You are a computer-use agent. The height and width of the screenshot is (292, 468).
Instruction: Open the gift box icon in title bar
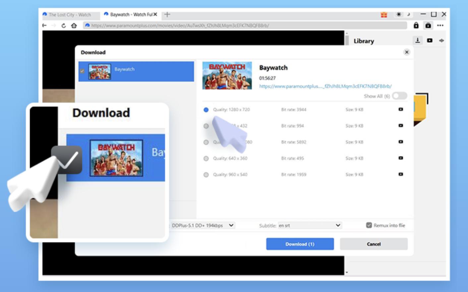384,15
